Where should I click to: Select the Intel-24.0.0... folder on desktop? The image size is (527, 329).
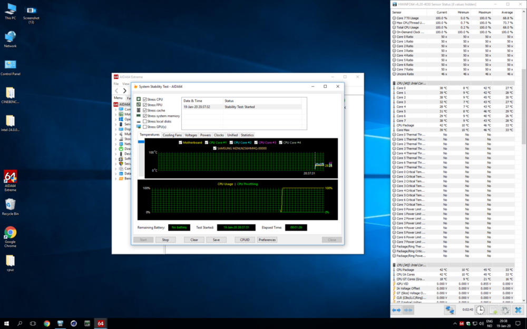pos(10,123)
